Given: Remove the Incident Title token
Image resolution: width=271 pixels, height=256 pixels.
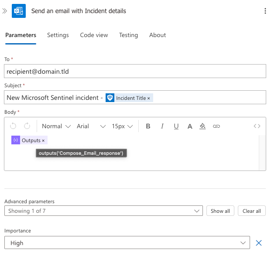Looking at the screenshot, I should pos(149,98).
